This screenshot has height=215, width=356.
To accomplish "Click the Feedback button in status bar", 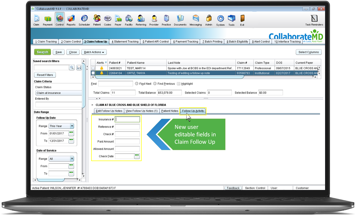I will coord(233,188).
